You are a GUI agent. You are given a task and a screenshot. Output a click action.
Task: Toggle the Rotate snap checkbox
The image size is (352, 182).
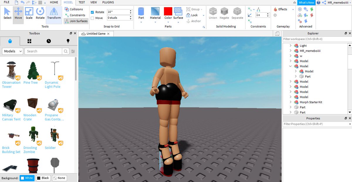click(92, 12)
